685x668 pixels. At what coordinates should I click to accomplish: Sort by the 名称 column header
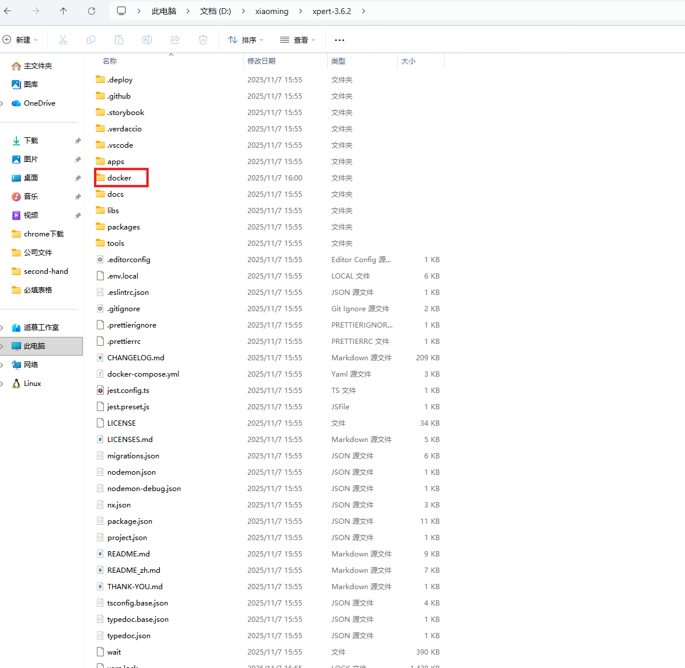[x=110, y=61]
